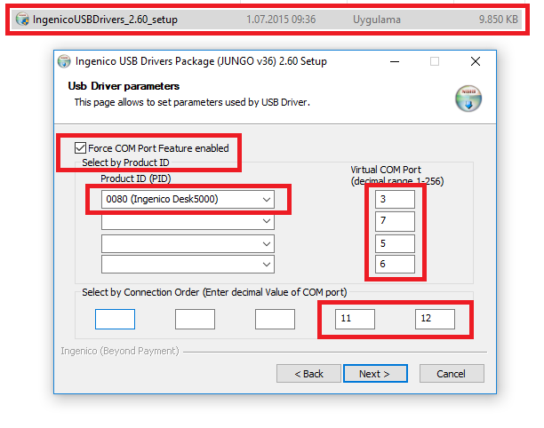Select the Virtual COM Port field showing 7
The width and height of the screenshot is (544, 428).
395,221
